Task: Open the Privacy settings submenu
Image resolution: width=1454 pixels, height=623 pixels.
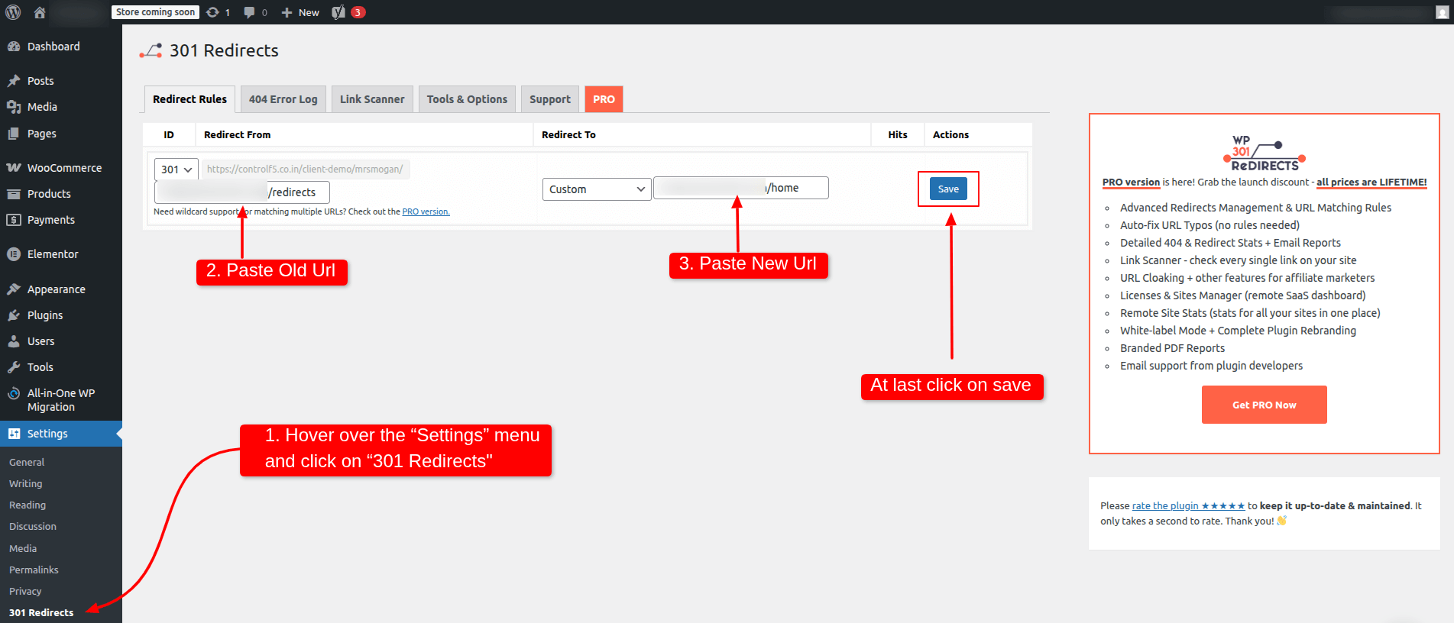Action: [x=25, y=591]
